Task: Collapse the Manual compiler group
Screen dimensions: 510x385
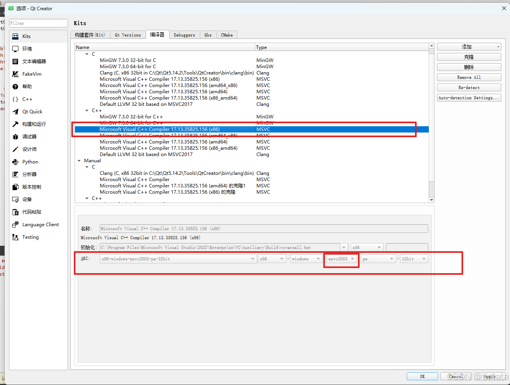Action: 79,160
